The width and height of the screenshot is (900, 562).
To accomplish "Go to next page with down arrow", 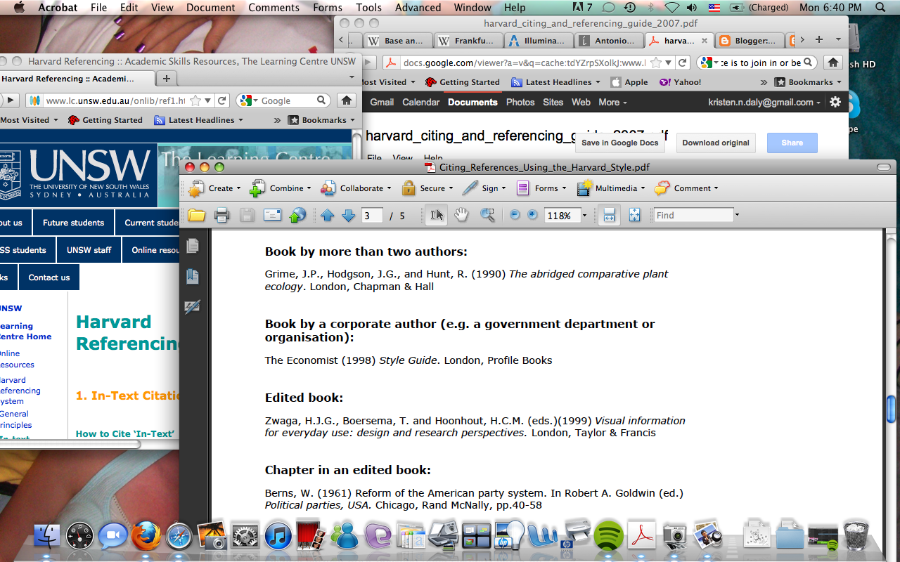I will tap(348, 216).
